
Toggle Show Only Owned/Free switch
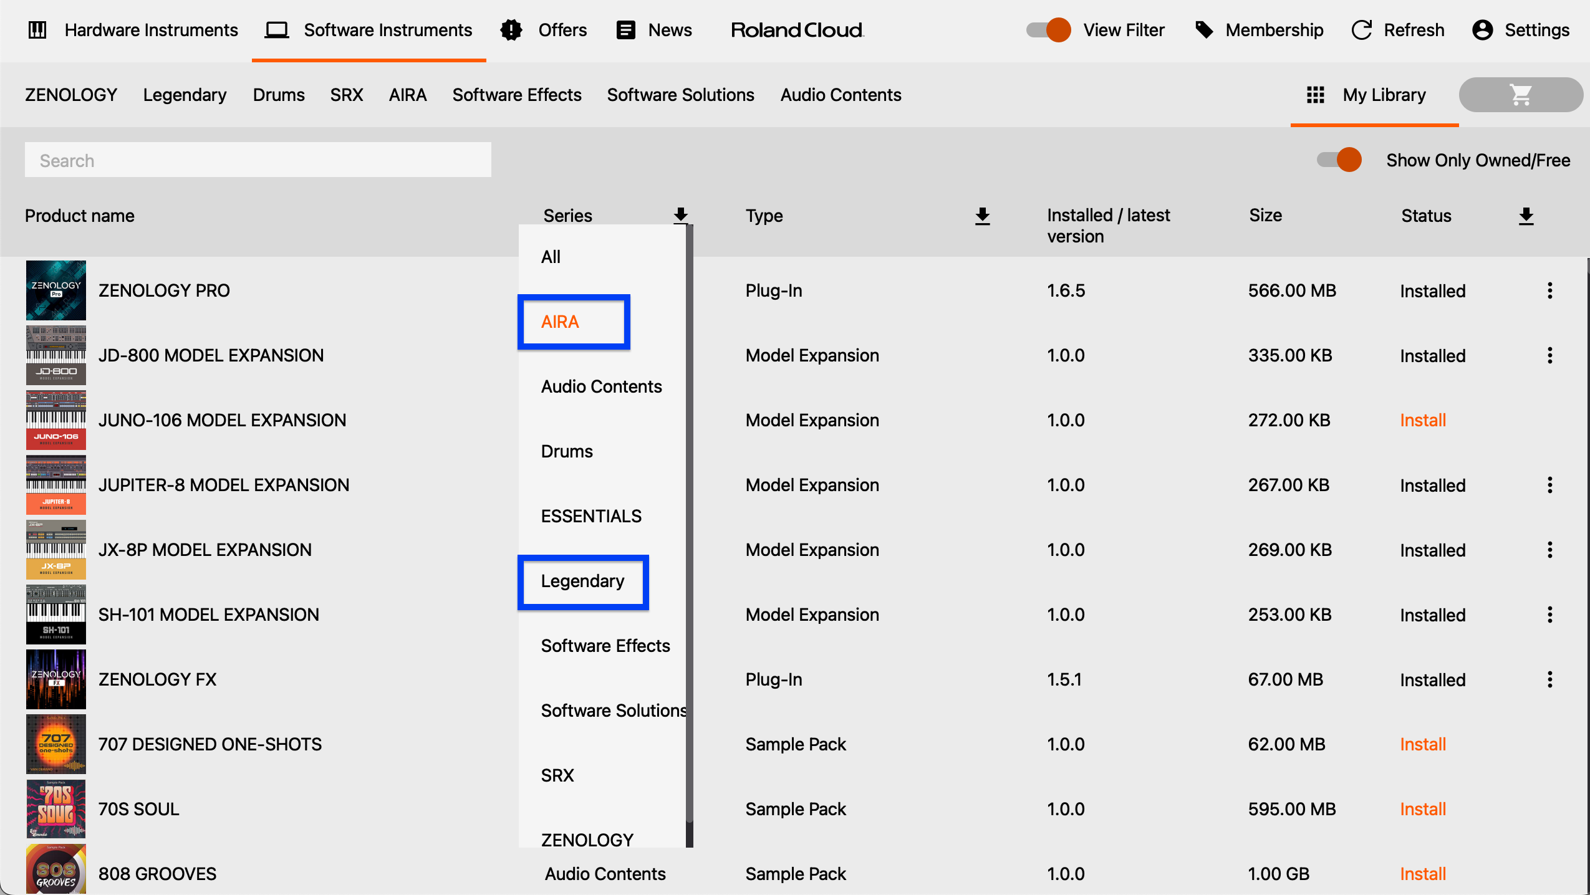[x=1339, y=160]
